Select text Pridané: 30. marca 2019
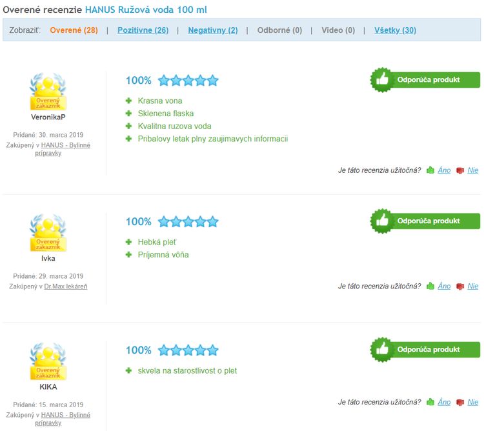Viewport: 484px width, 431px height. (48, 135)
